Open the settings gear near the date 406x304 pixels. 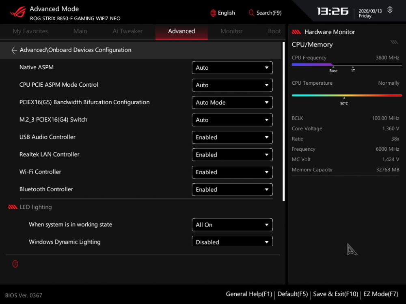click(x=390, y=10)
